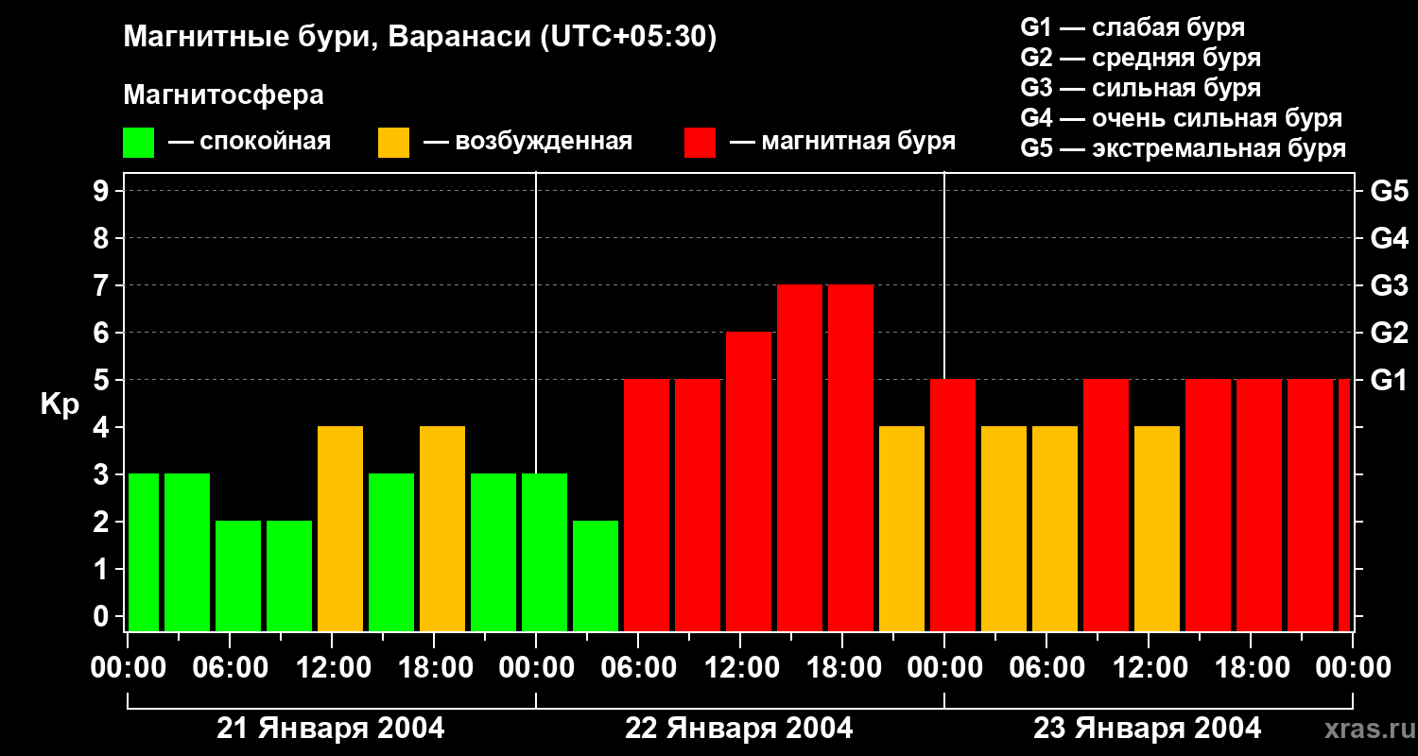Click the 'Kp' axis title

(61, 404)
